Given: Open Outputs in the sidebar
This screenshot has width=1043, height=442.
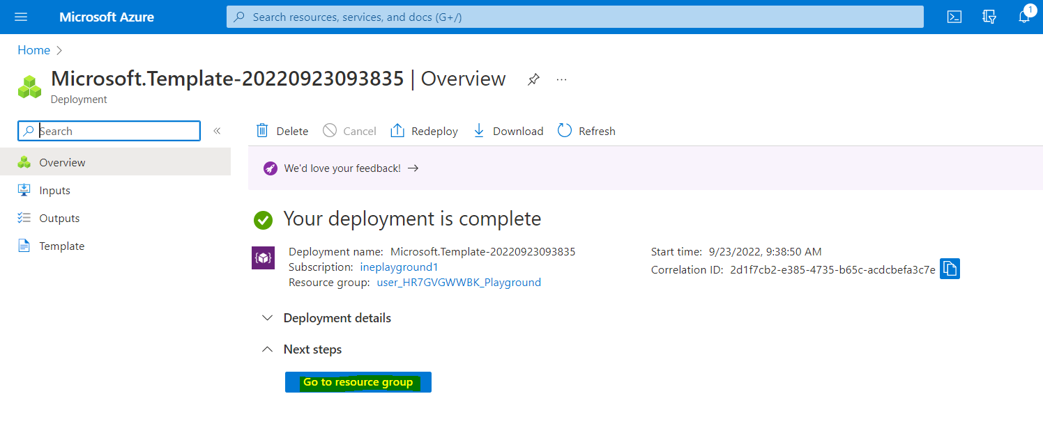Looking at the screenshot, I should (59, 218).
